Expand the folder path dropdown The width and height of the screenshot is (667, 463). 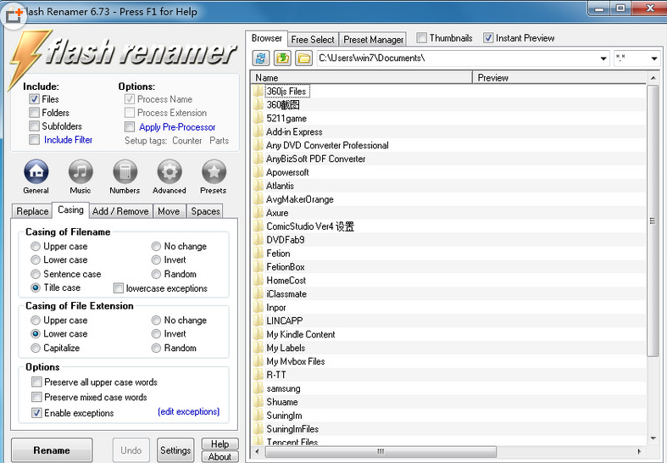click(603, 59)
